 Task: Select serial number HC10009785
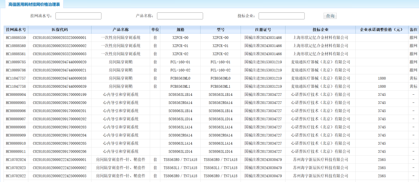pos(16,62)
